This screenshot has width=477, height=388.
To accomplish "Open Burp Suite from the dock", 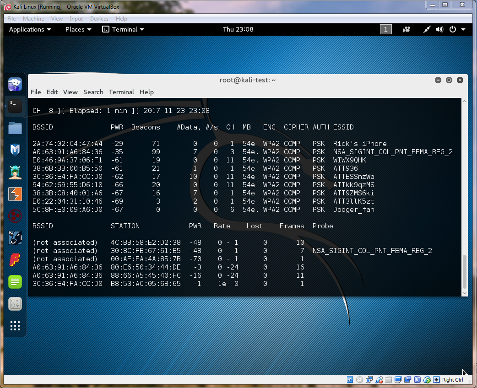I will (15, 194).
